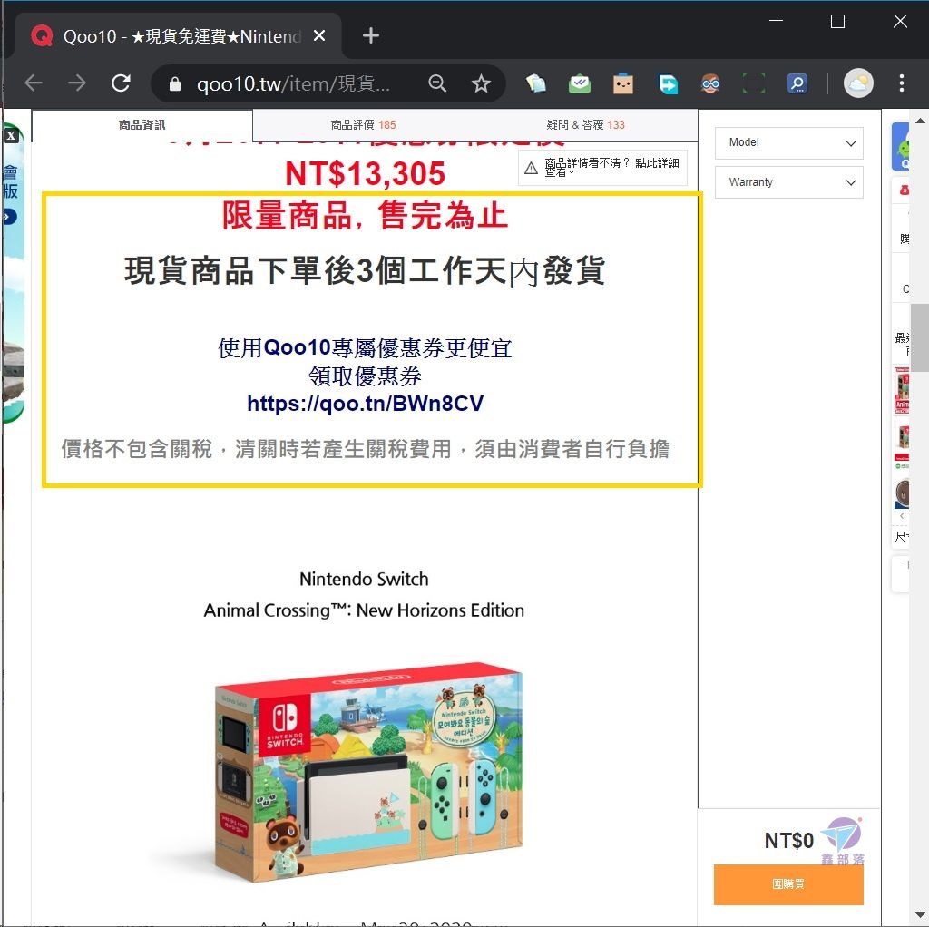
Task: Click first sidebar product thumbnail
Action: tap(902, 390)
